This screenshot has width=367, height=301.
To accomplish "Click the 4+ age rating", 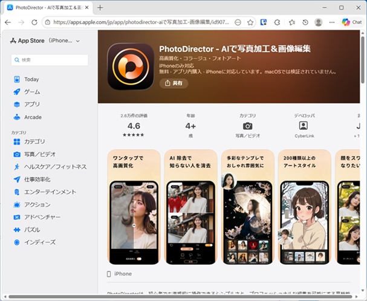I will [x=190, y=126].
